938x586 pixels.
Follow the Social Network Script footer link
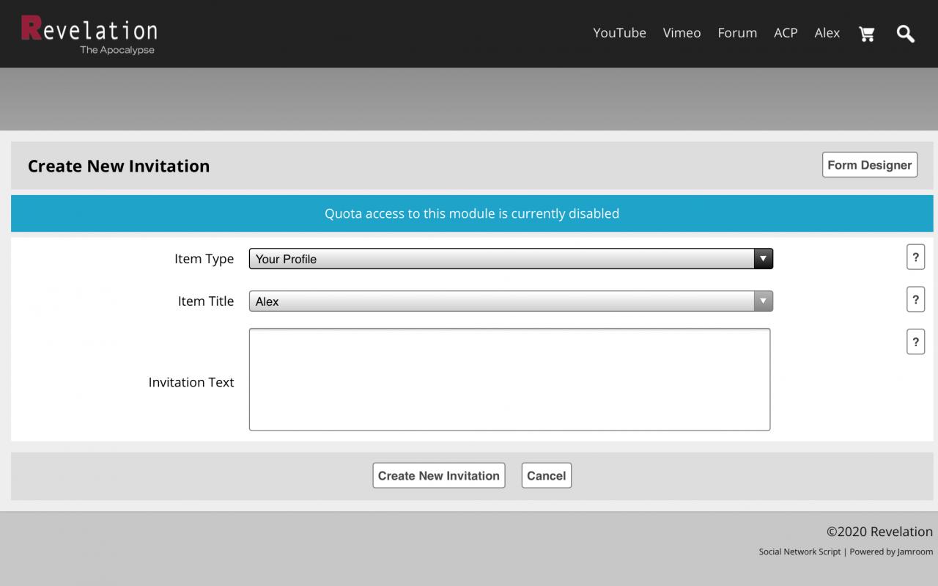799,552
